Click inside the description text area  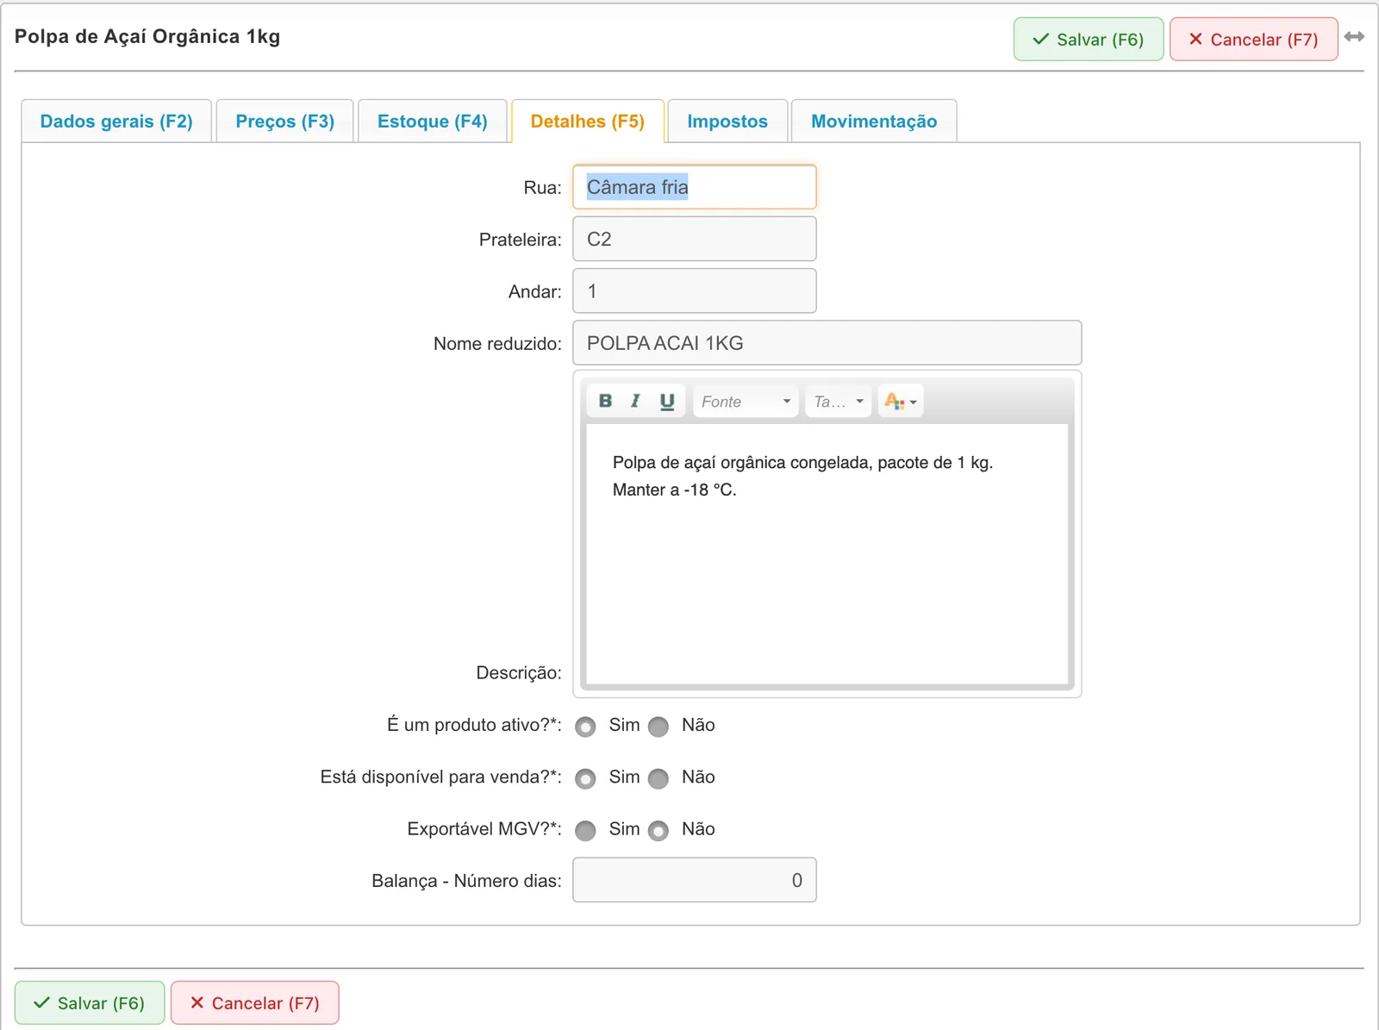click(x=827, y=554)
